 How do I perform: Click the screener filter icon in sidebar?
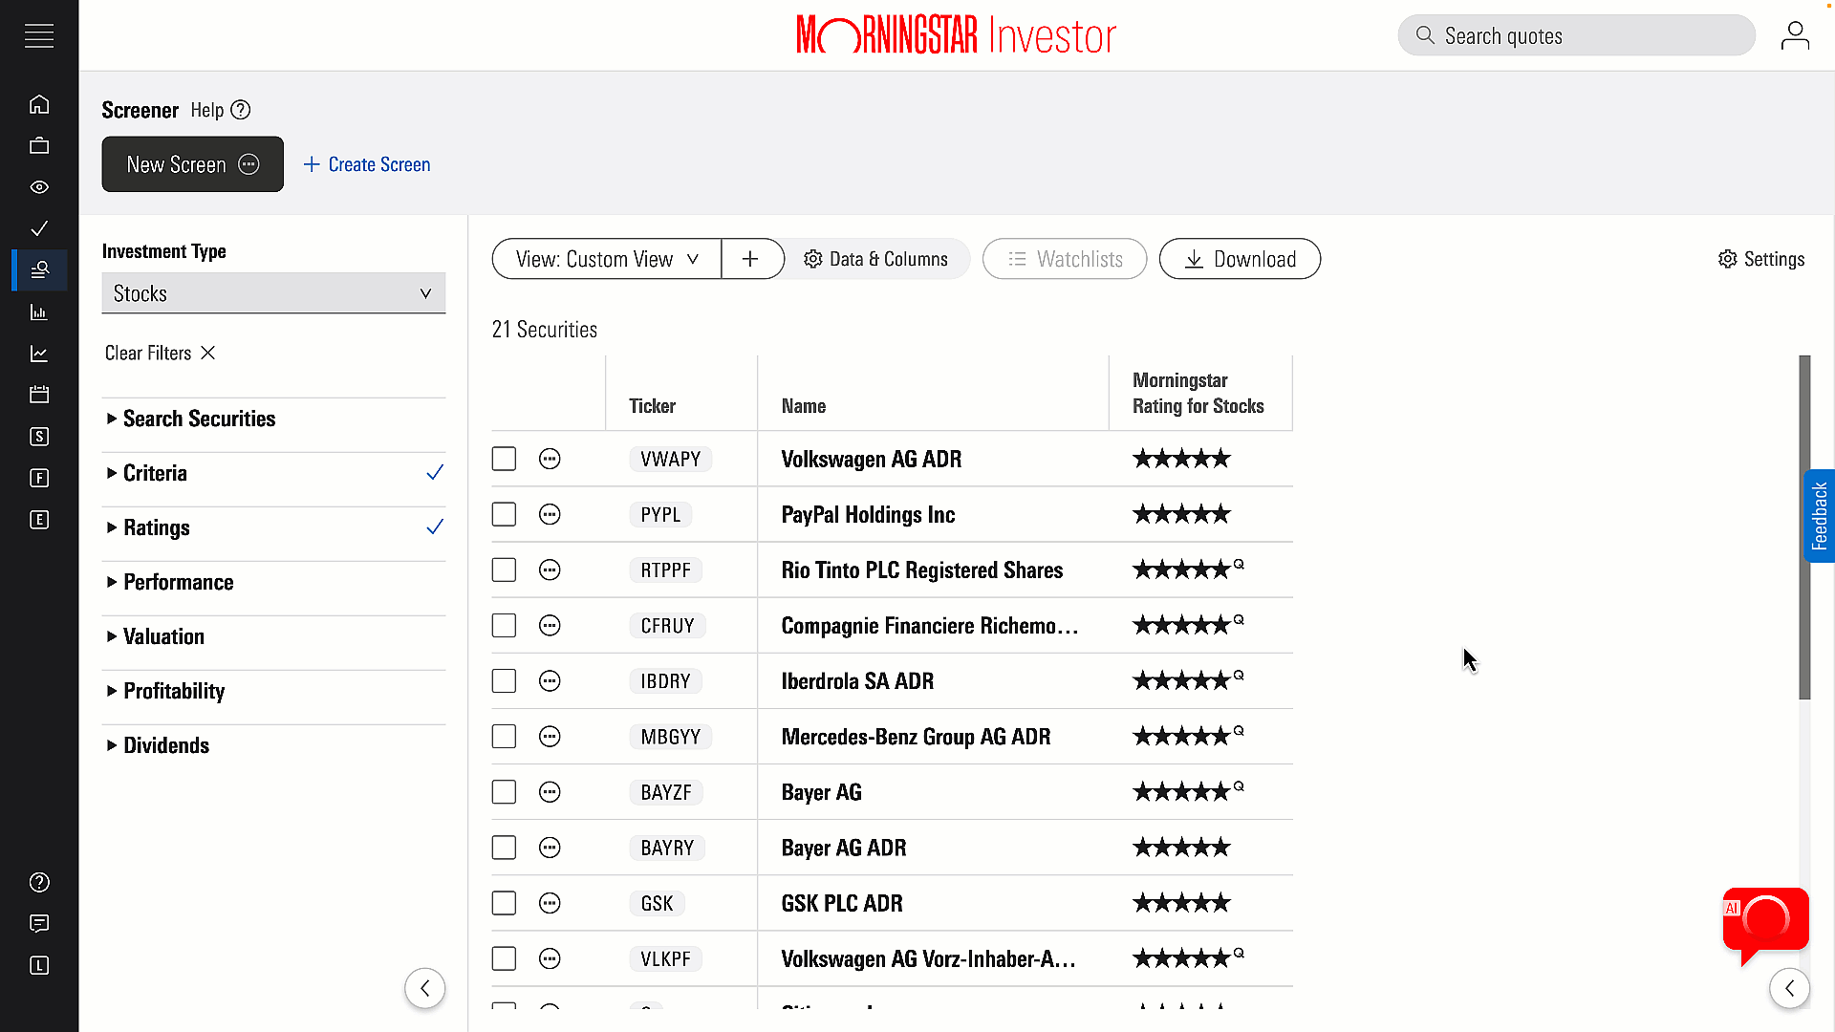click(39, 269)
